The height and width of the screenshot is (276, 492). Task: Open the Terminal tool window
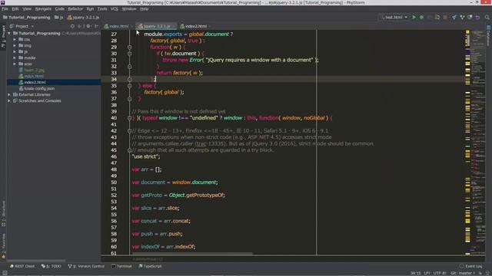[121, 266]
